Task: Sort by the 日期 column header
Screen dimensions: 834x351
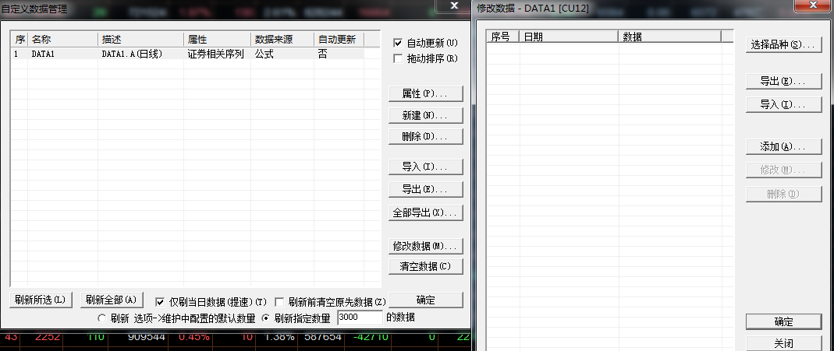Action: click(x=568, y=37)
